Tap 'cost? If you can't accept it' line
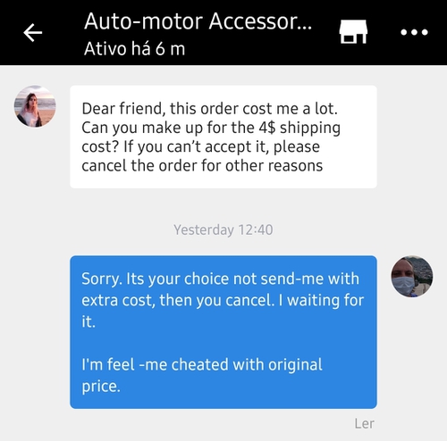The image size is (447, 441). [175, 146]
